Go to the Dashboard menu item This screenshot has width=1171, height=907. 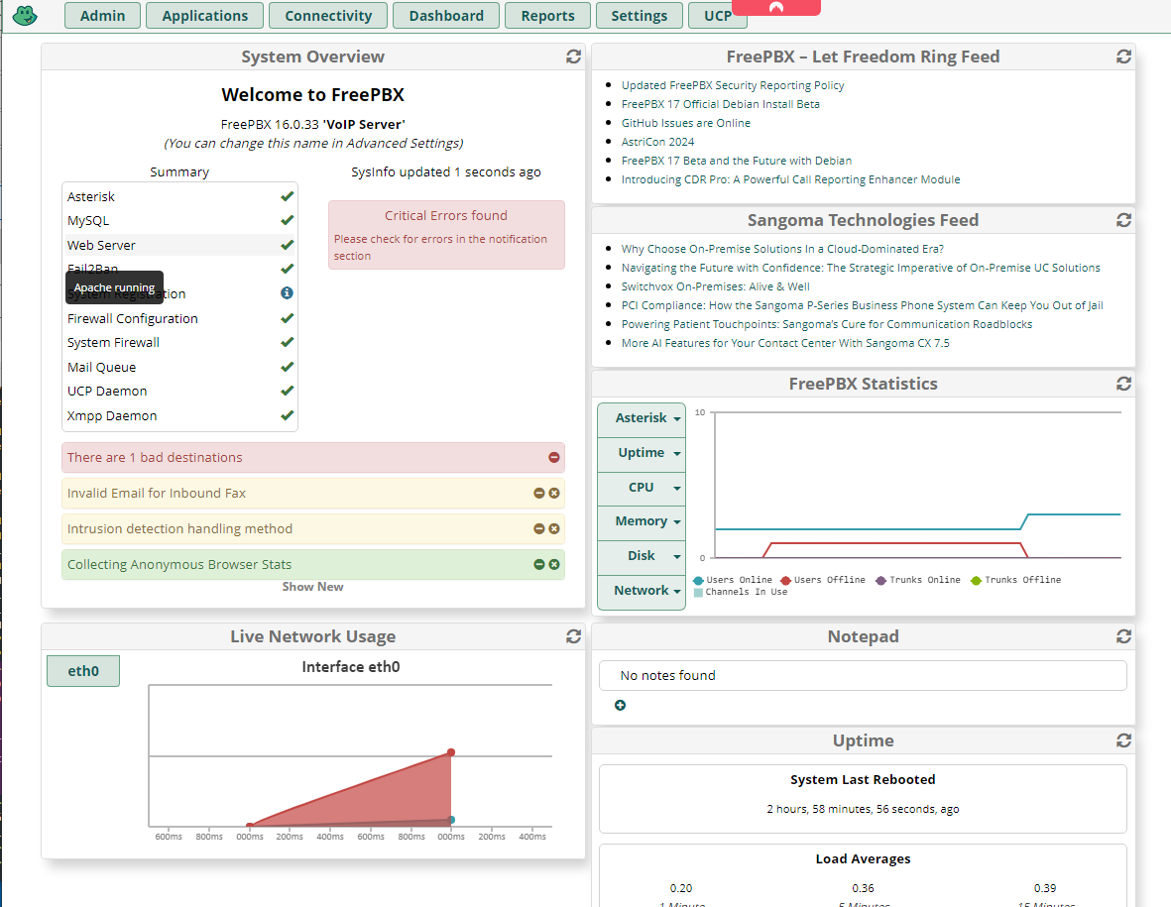pyautogui.click(x=446, y=16)
